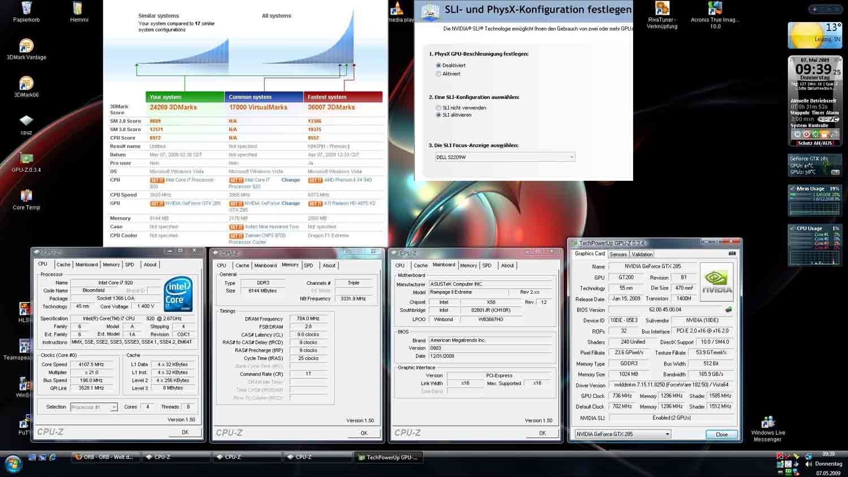The width and height of the screenshot is (848, 477).
Task: Select the Graphics Card tab in GPU-Z
Action: pyautogui.click(x=590, y=254)
